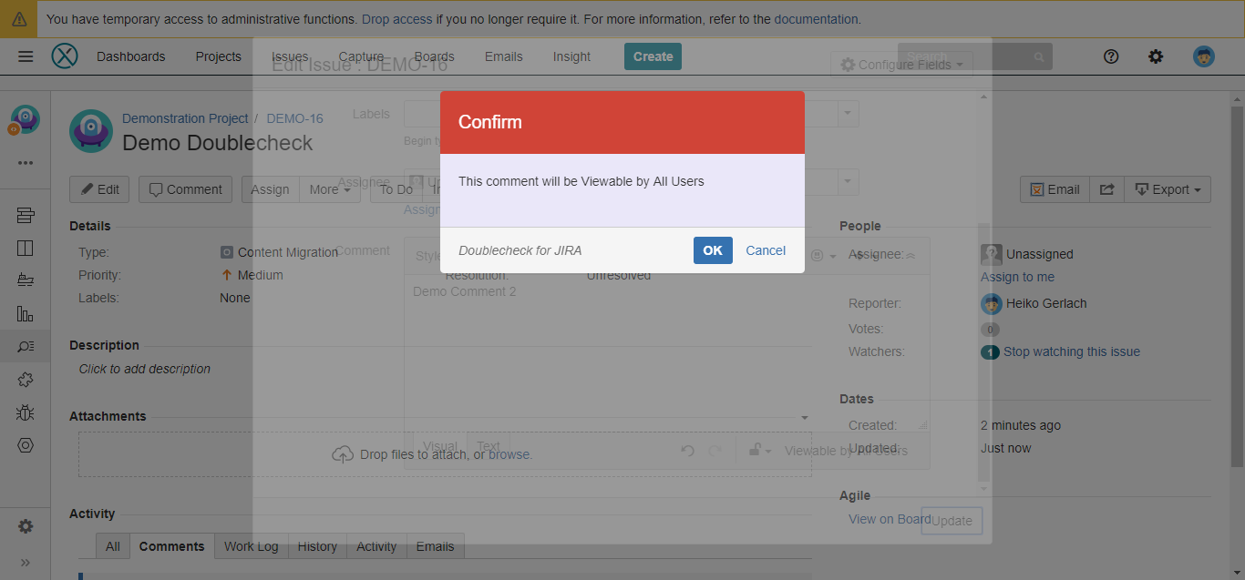Screen dimensions: 1245x580
Task: Open the Projects menu
Action: coord(219,56)
